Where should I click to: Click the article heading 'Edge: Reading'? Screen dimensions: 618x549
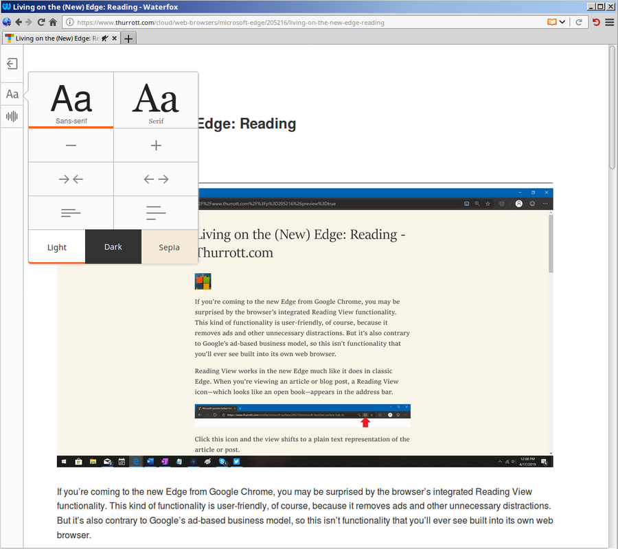[247, 124]
